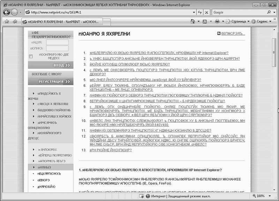This screenshot has width=279, height=201.
Task: Click the page icon in address bar
Action: pyautogui.click(x=28, y=12)
